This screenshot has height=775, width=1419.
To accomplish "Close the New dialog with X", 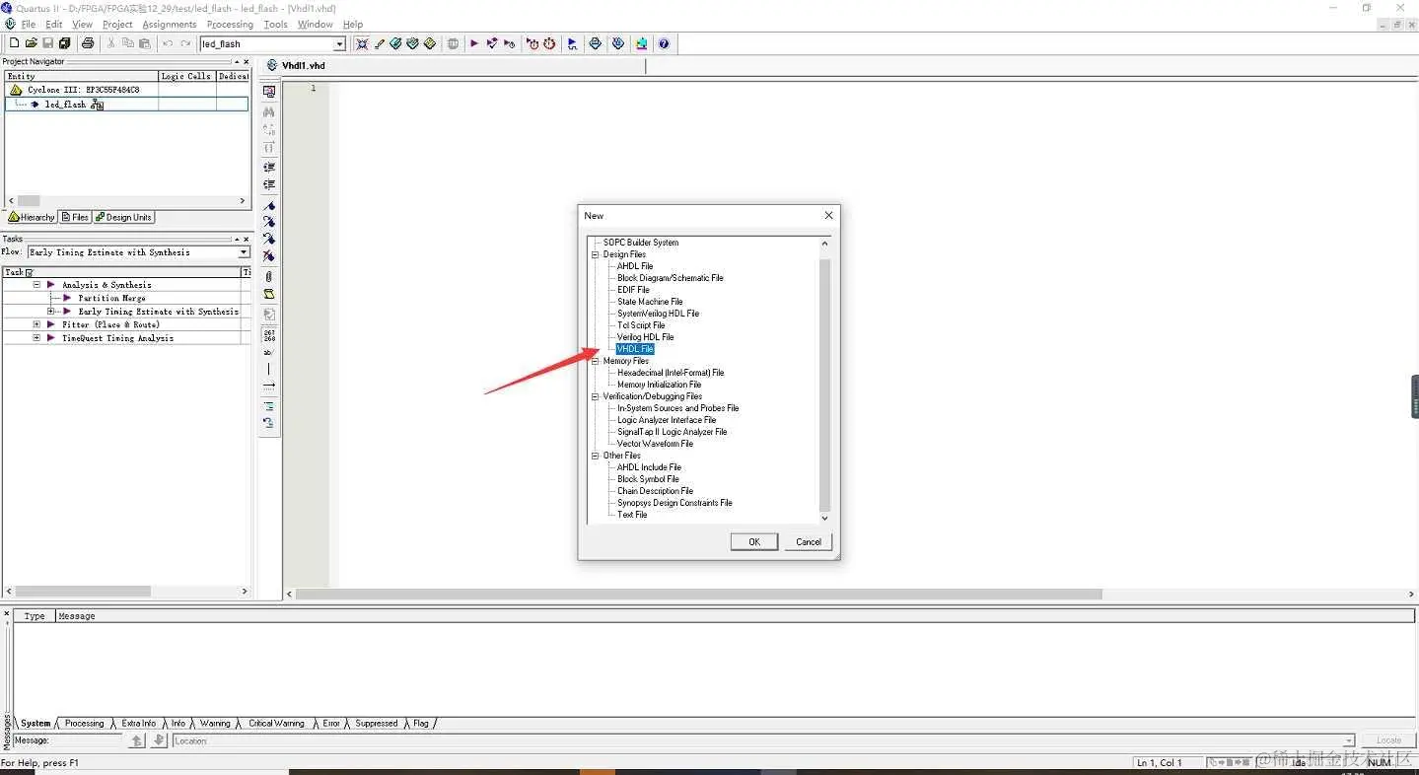I will click(828, 215).
